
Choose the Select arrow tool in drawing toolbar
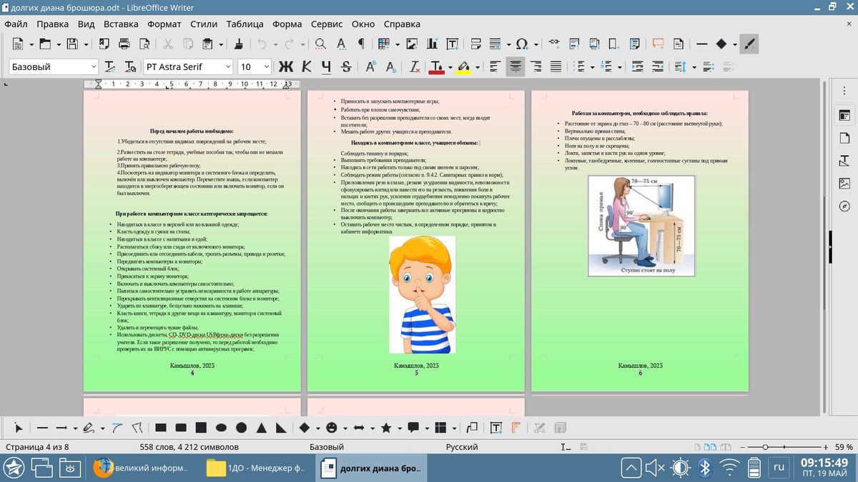pyautogui.click(x=19, y=428)
